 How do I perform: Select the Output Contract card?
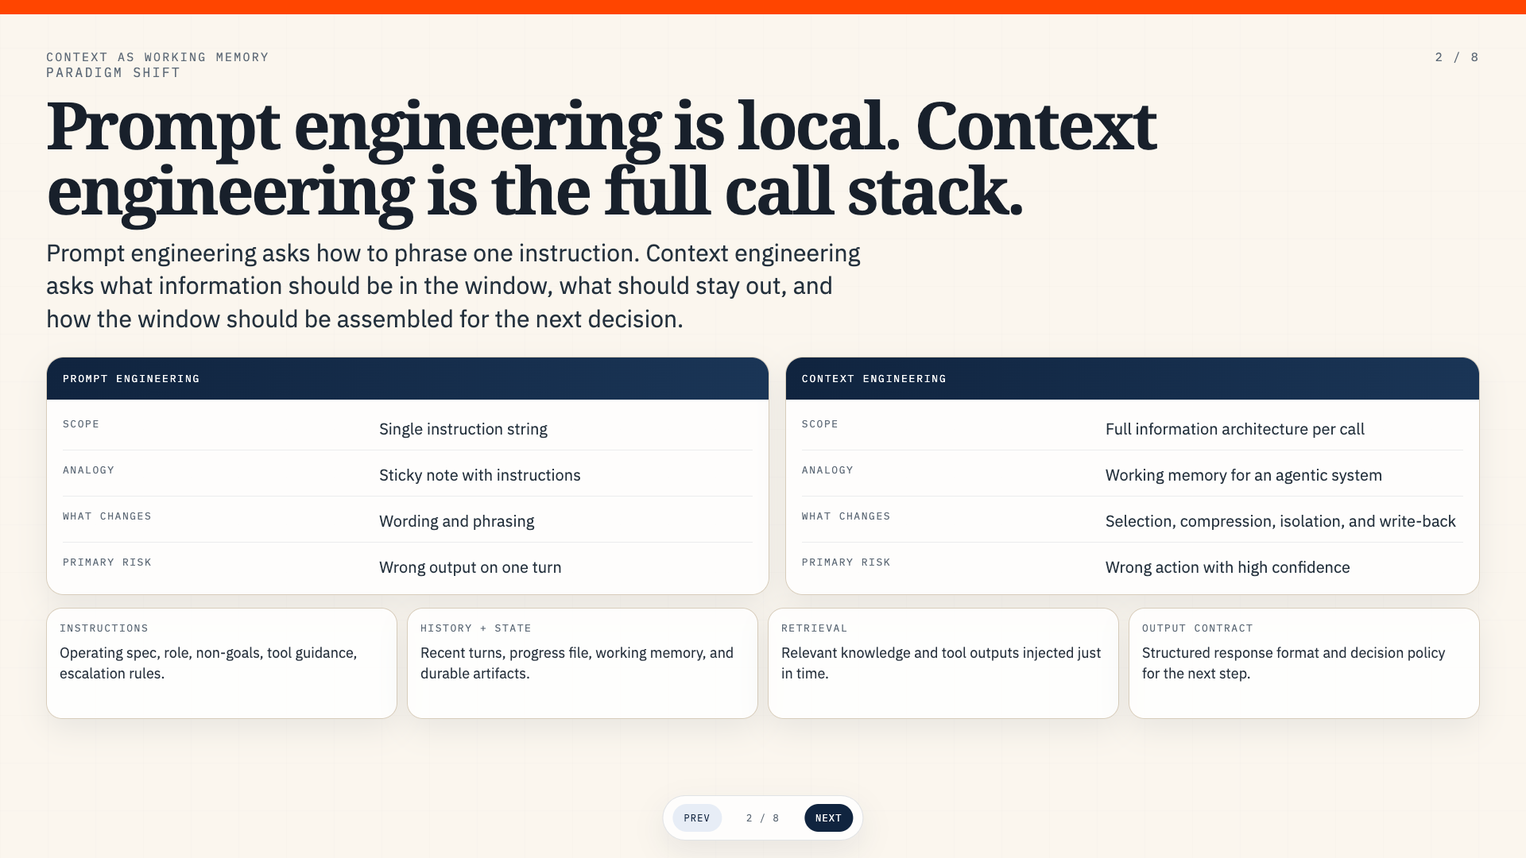click(x=1304, y=663)
